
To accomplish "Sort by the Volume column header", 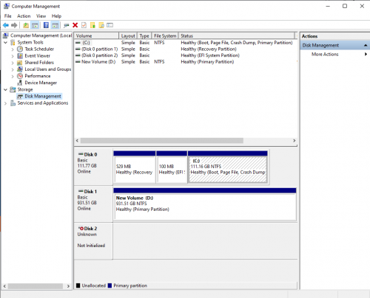I will click(x=96, y=36).
